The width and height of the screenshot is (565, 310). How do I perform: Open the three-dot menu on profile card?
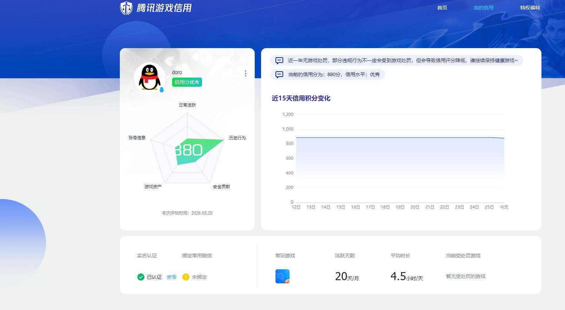tap(245, 73)
